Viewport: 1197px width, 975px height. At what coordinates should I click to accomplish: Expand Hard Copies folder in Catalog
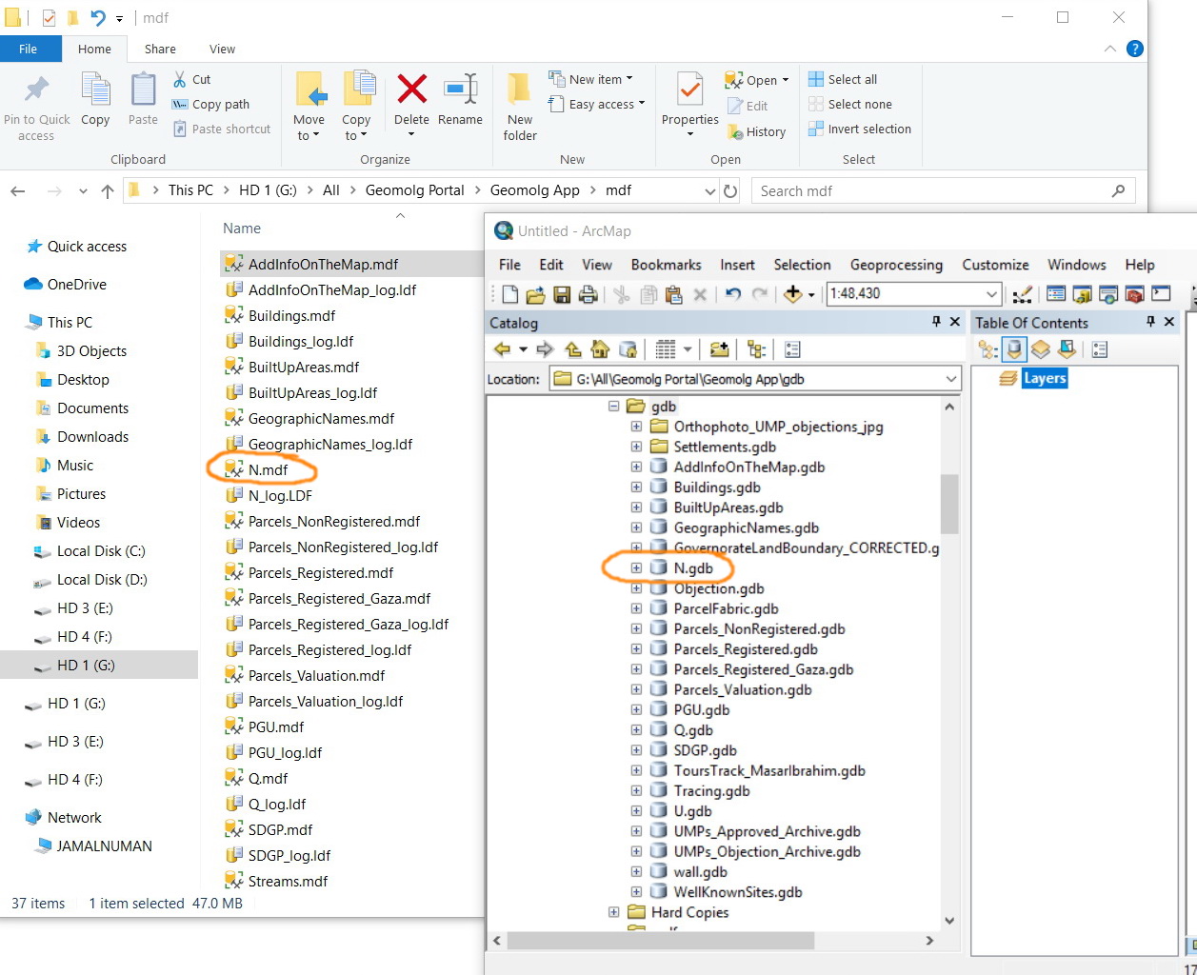(x=613, y=912)
